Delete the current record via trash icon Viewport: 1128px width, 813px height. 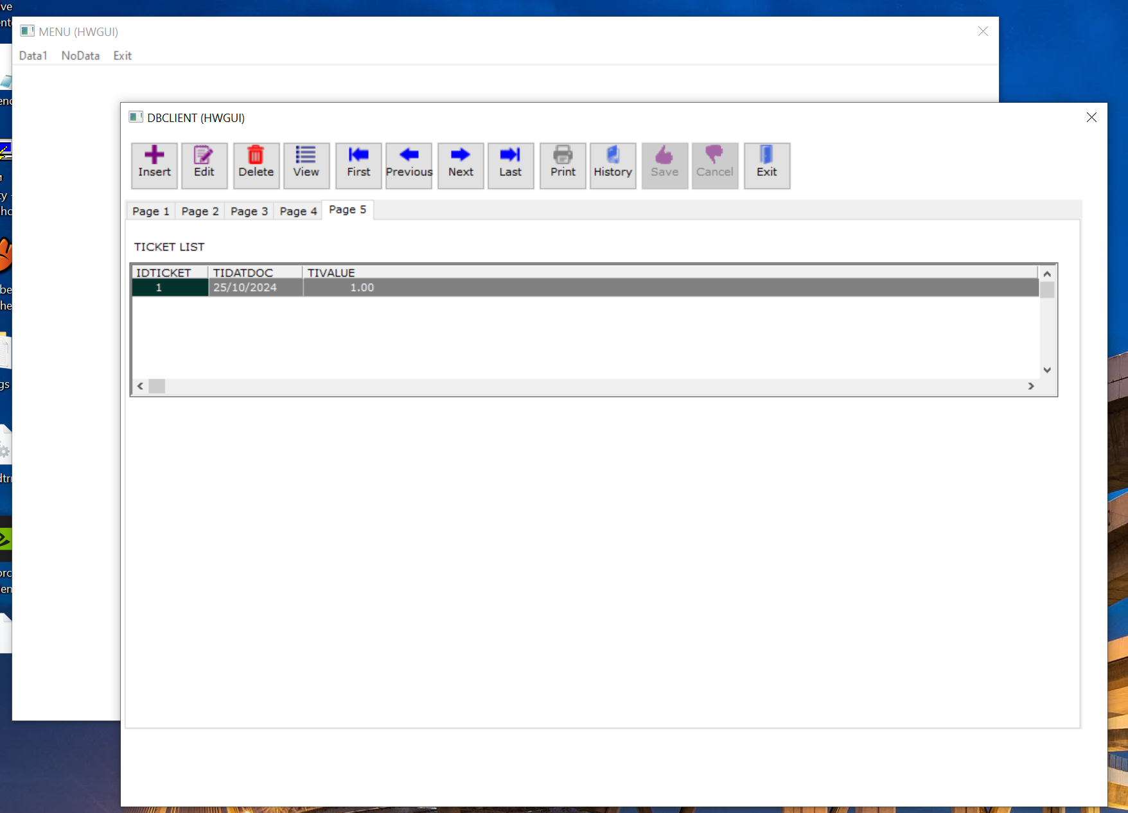coord(256,166)
